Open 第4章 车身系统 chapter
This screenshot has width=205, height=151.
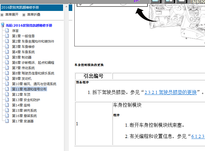coord(23,52)
